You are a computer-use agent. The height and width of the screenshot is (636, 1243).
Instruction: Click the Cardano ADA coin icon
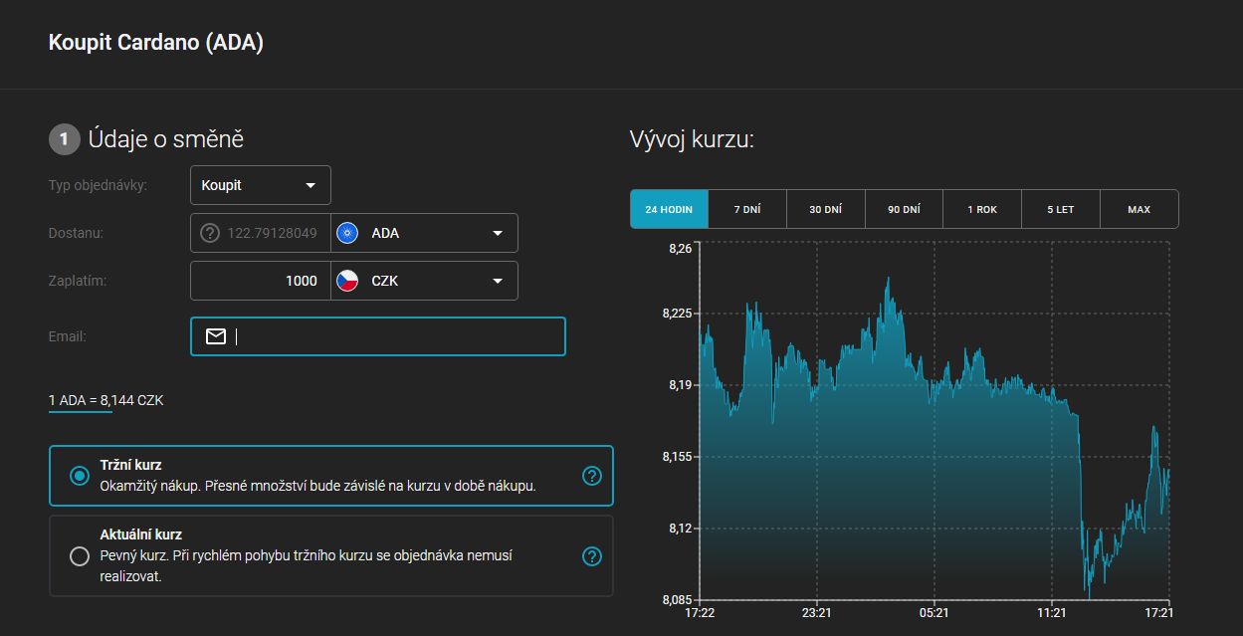(x=347, y=233)
